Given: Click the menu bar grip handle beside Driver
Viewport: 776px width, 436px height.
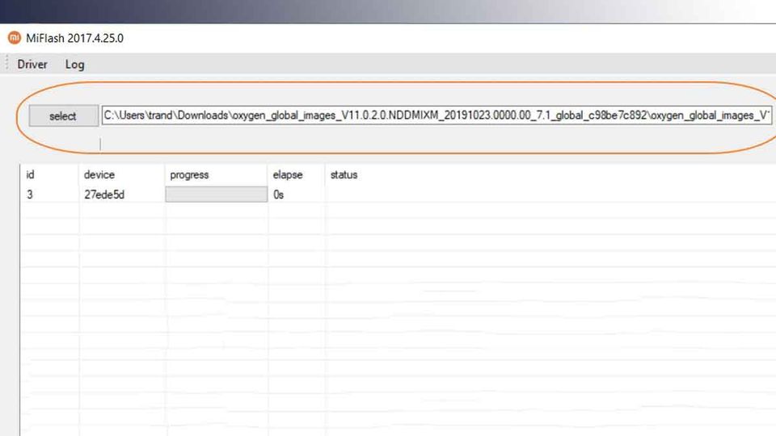Looking at the screenshot, I should [x=7, y=65].
